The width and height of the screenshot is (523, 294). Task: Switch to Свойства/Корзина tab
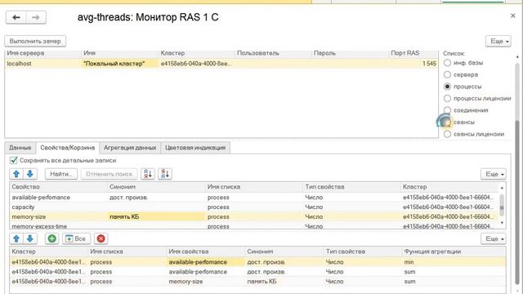point(67,148)
